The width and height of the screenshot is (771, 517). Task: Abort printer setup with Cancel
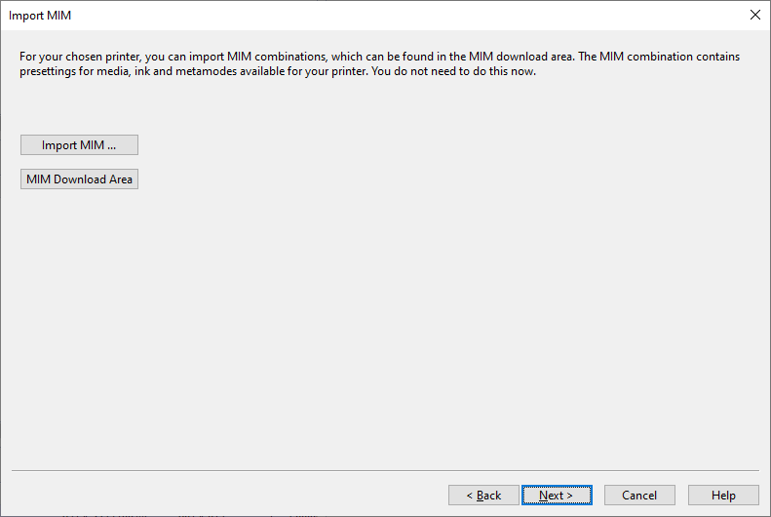tap(639, 496)
